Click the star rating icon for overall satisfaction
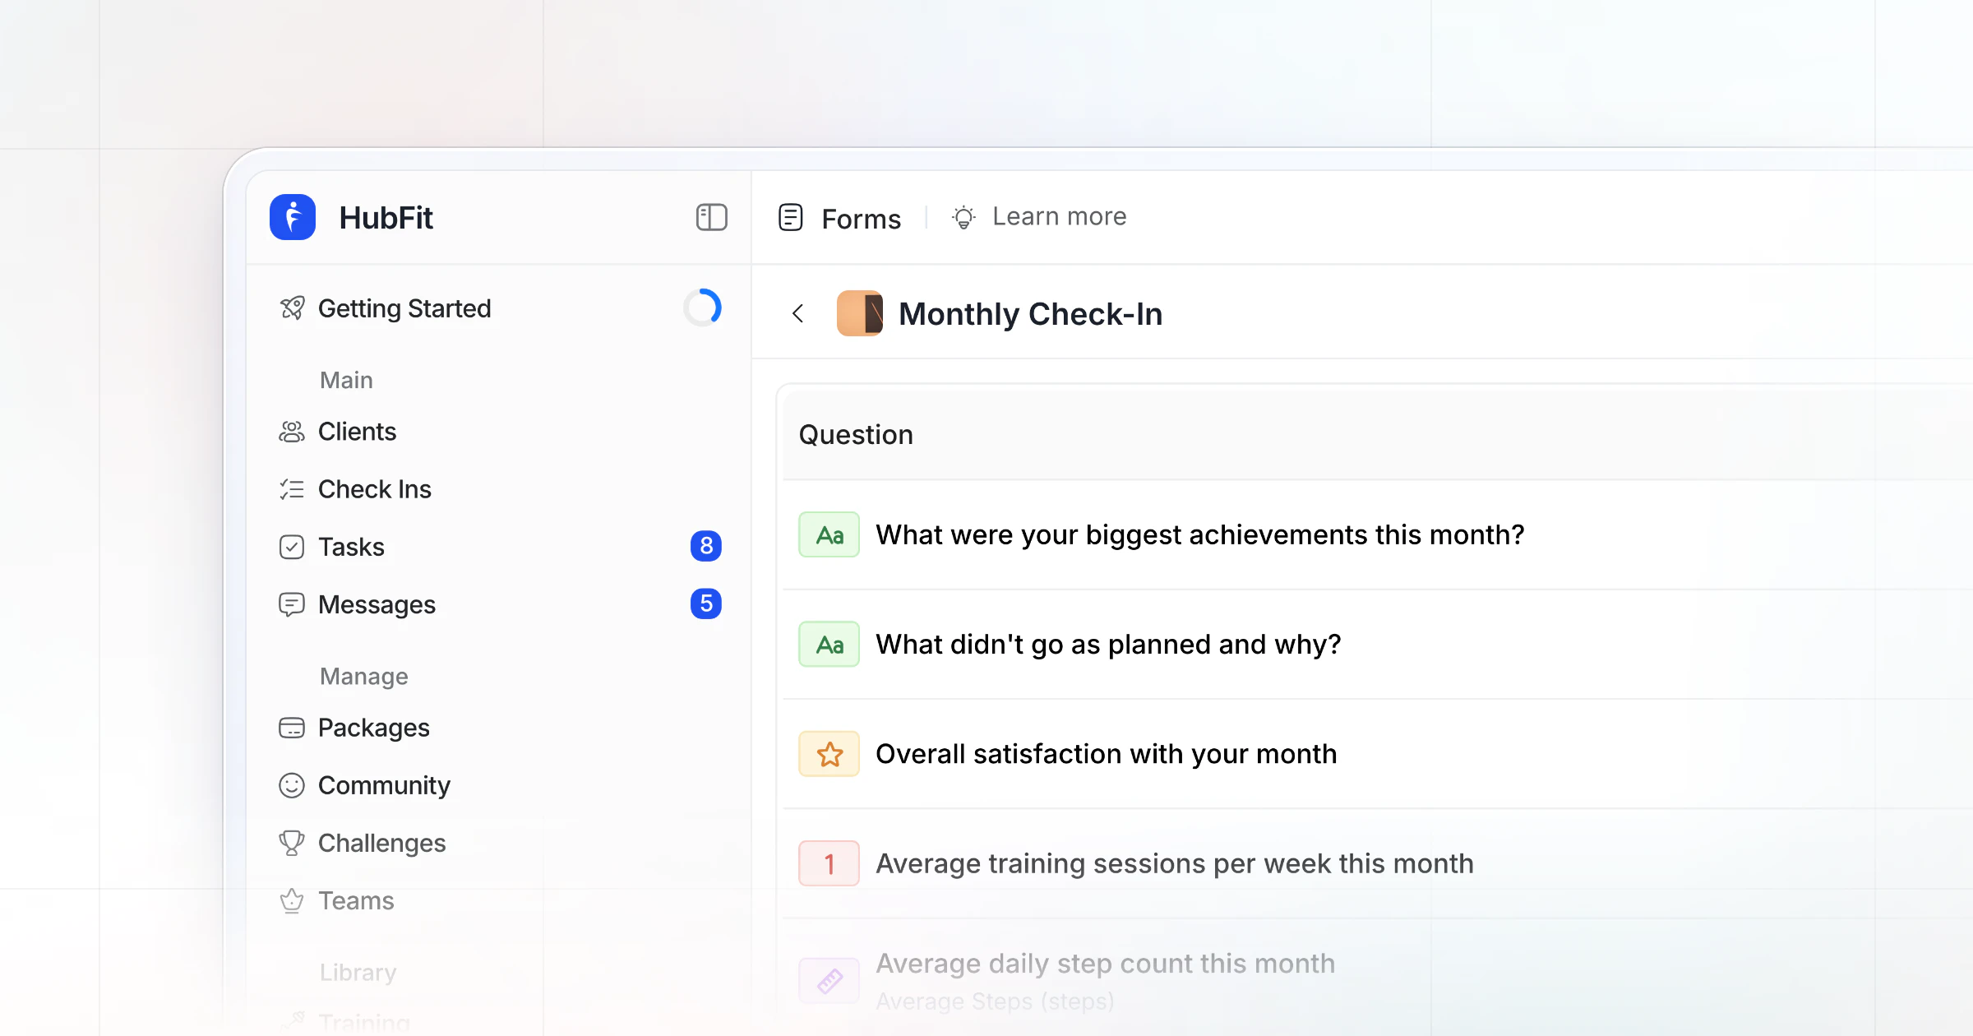The width and height of the screenshot is (1973, 1036). click(829, 754)
